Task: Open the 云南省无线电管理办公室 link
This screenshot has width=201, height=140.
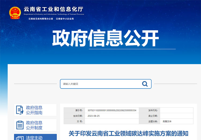Action: (x=41, y=19)
